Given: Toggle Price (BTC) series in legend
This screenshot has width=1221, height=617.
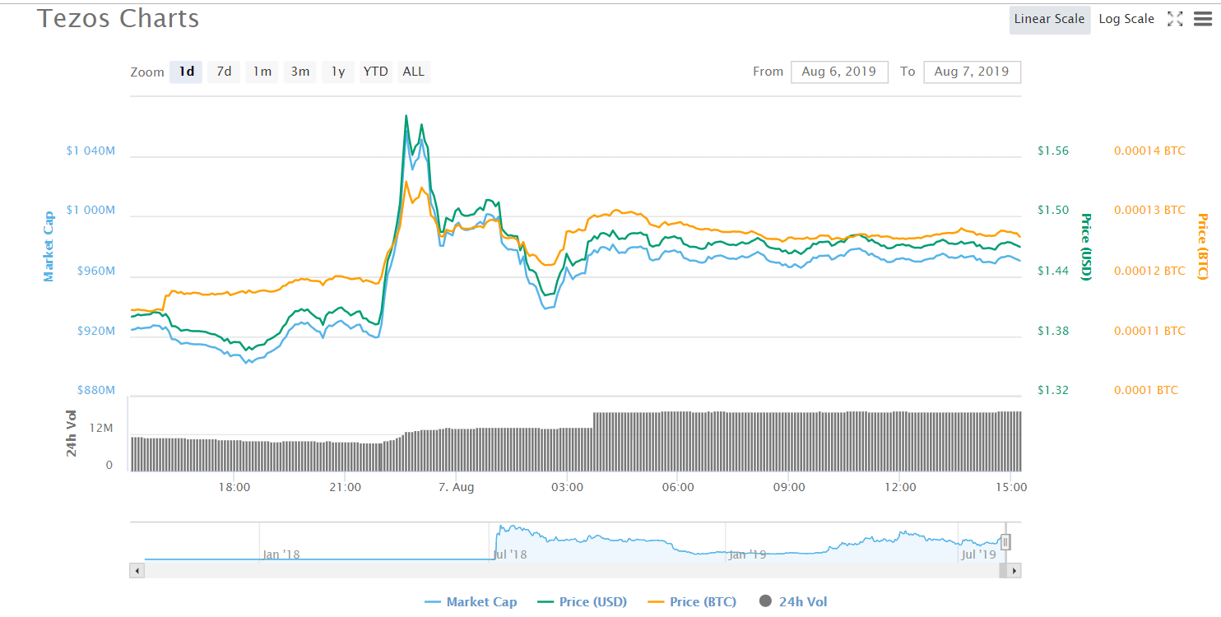Looking at the screenshot, I should pyautogui.click(x=692, y=602).
